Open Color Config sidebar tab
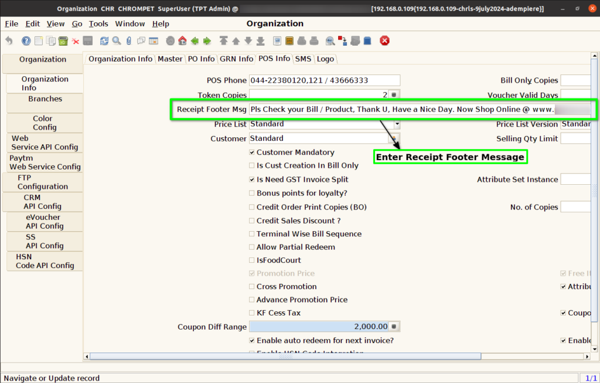 pyautogui.click(x=45, y=123)
